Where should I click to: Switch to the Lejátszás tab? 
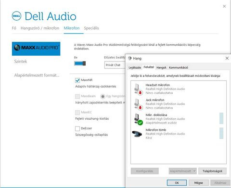tap(135, 67)
